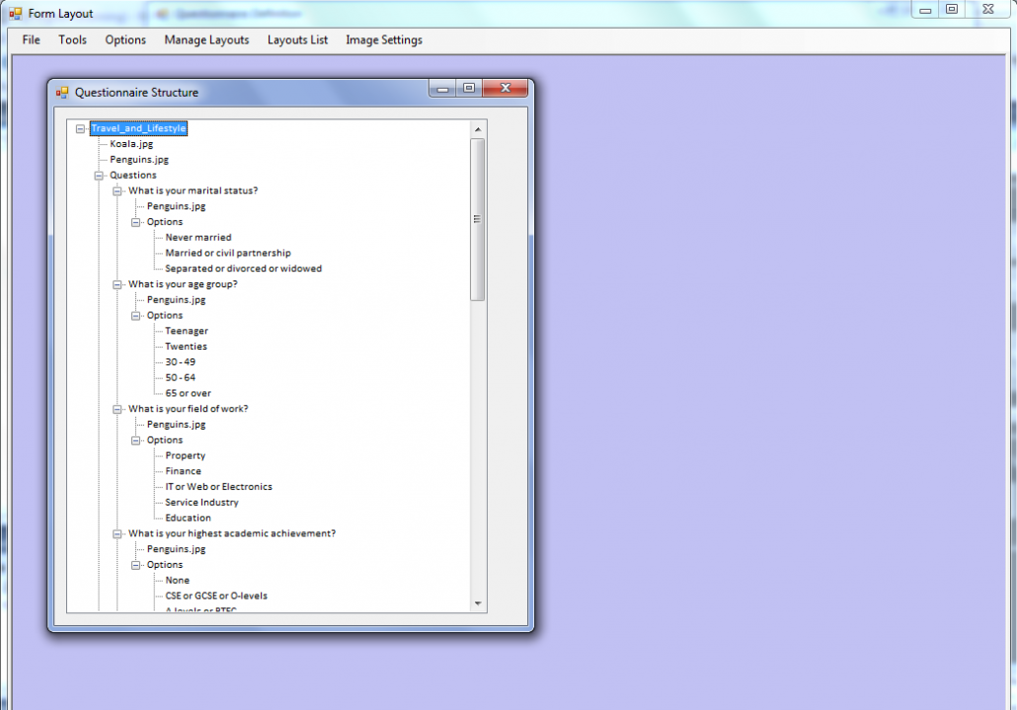The width and height of the screenshot is (1017, 710).
Task: Collapse Options under the age group question
Action: pyautogui.click(x=136, y=316)
